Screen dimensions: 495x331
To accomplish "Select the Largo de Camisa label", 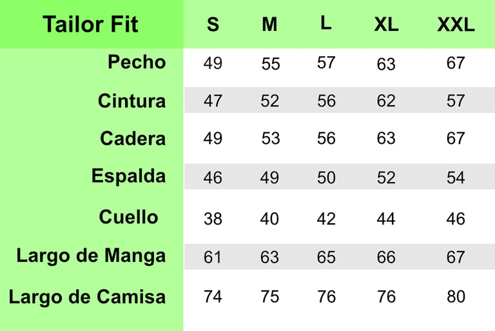I will pyautogui.click(x=87, y=297).
